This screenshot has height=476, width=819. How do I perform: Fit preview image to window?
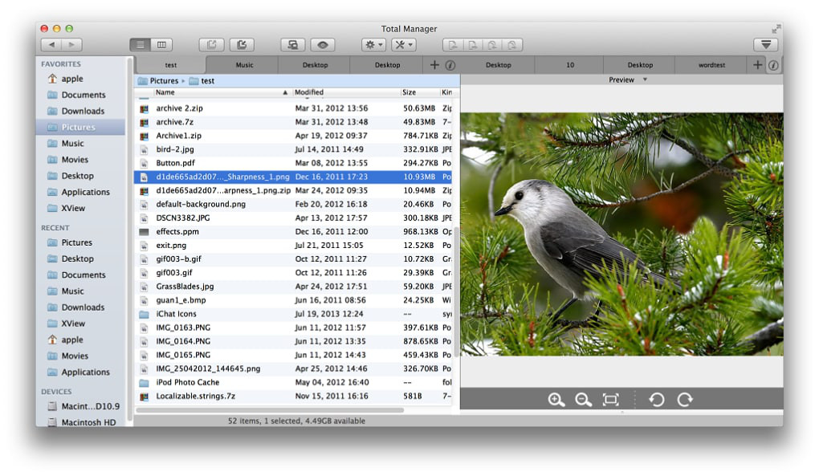click(610, 400)
